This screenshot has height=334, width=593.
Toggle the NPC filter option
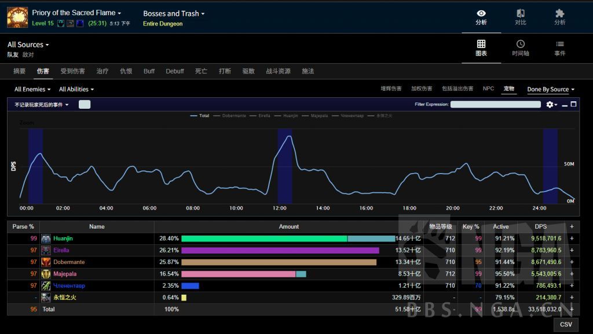488,89
